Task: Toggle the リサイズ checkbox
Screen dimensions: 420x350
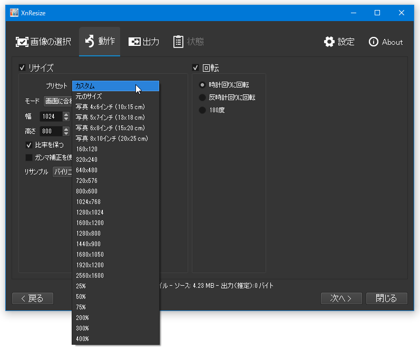Action: (x=22, y=67)
